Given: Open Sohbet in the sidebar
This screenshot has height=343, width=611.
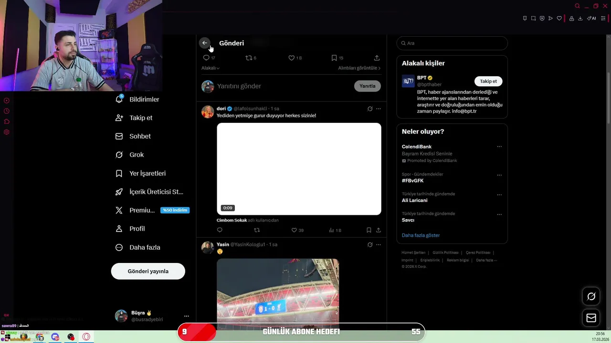Looking at the screenshot, I should pos(133,136).
